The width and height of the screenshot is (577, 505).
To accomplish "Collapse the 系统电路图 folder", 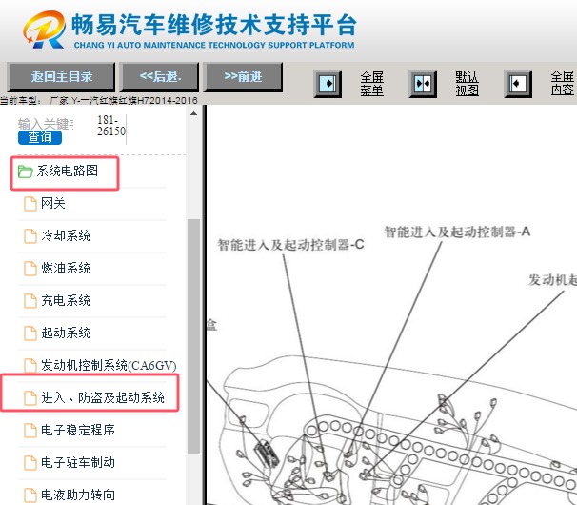I will (x=67, y=171).
